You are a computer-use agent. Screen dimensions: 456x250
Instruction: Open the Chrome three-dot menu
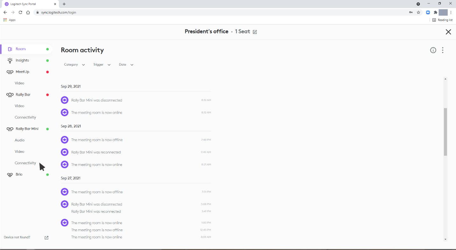tap(451, 12)
